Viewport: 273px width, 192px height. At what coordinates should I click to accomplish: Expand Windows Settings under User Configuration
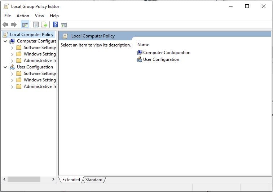[x=12, y=80]
